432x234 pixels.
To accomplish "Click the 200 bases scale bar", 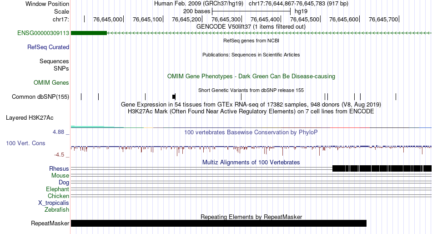I will 251,11.
